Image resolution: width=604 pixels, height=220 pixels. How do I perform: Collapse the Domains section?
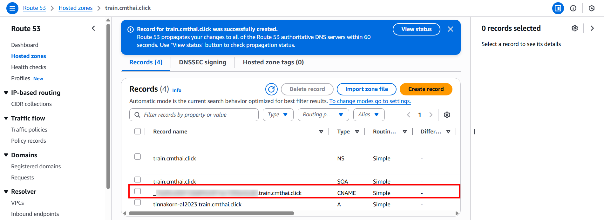[x=6, y=155]
